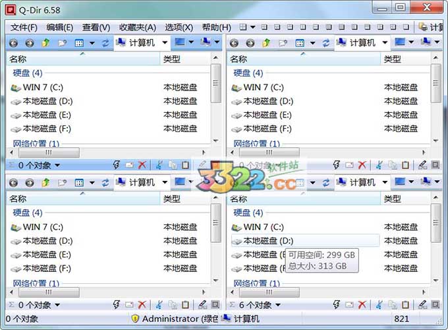Sort by 类型 column in bottom-right pane
448x330 pixels.
coord(405,199)
